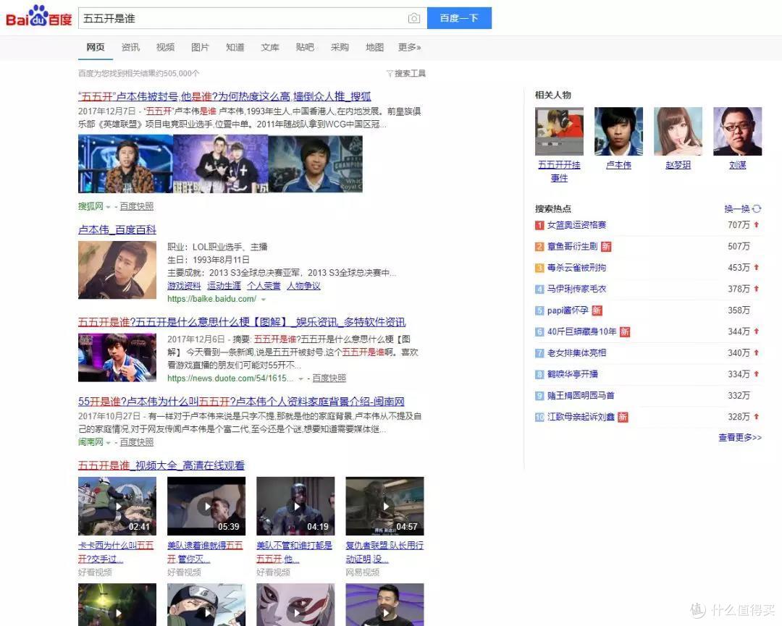This screenshot has width=782, height=626.
Task: Open 百度快照 for 闽南网 result
Action: pyautogui.click(x=137, y=442)
